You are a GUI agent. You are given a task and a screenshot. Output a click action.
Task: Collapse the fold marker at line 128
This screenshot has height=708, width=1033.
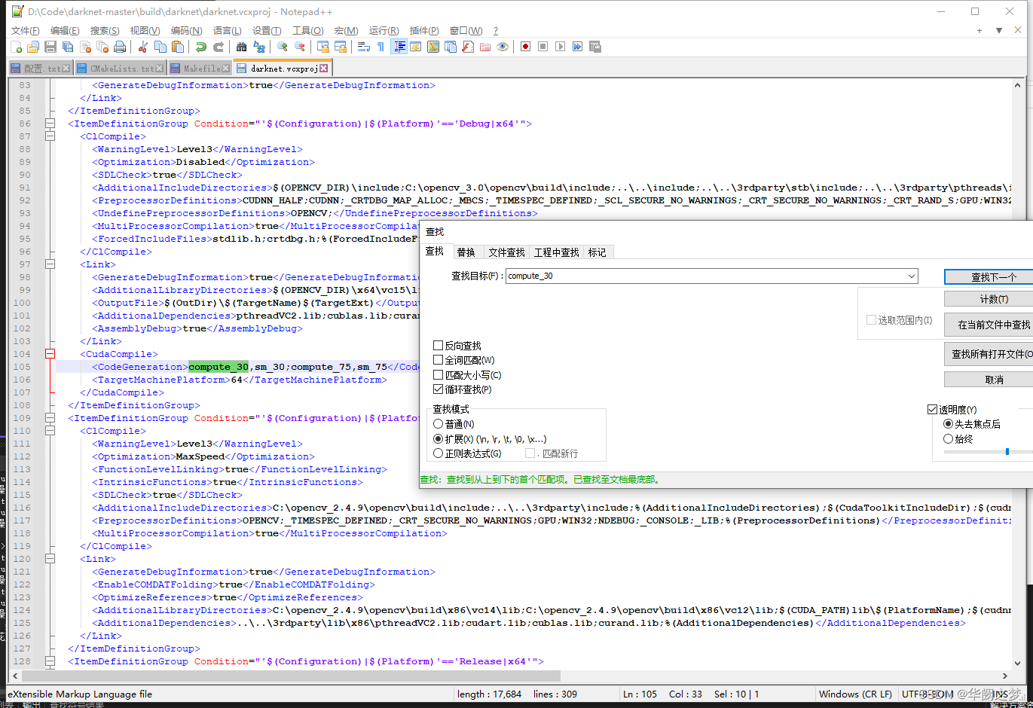tap(50, 661)
